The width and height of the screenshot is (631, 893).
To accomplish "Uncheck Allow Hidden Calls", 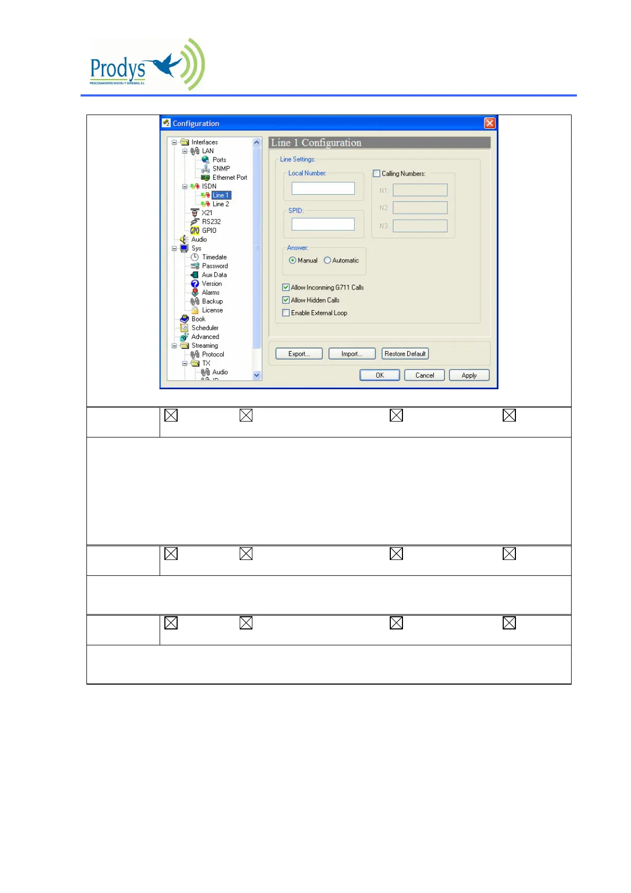I will tap(286, 300).
